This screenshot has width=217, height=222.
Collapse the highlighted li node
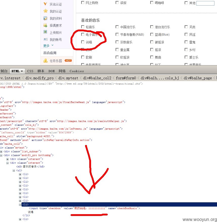pyautogui.click(x=20, y=205)
